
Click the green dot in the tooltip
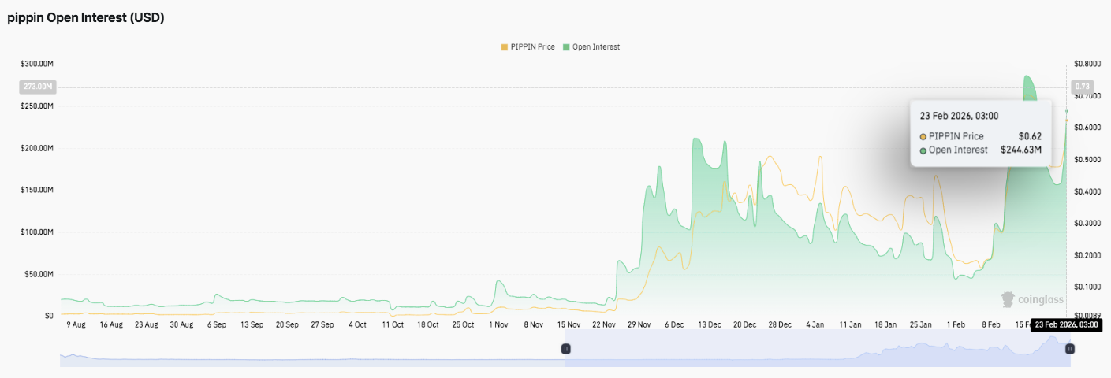[x=923, y=150]
